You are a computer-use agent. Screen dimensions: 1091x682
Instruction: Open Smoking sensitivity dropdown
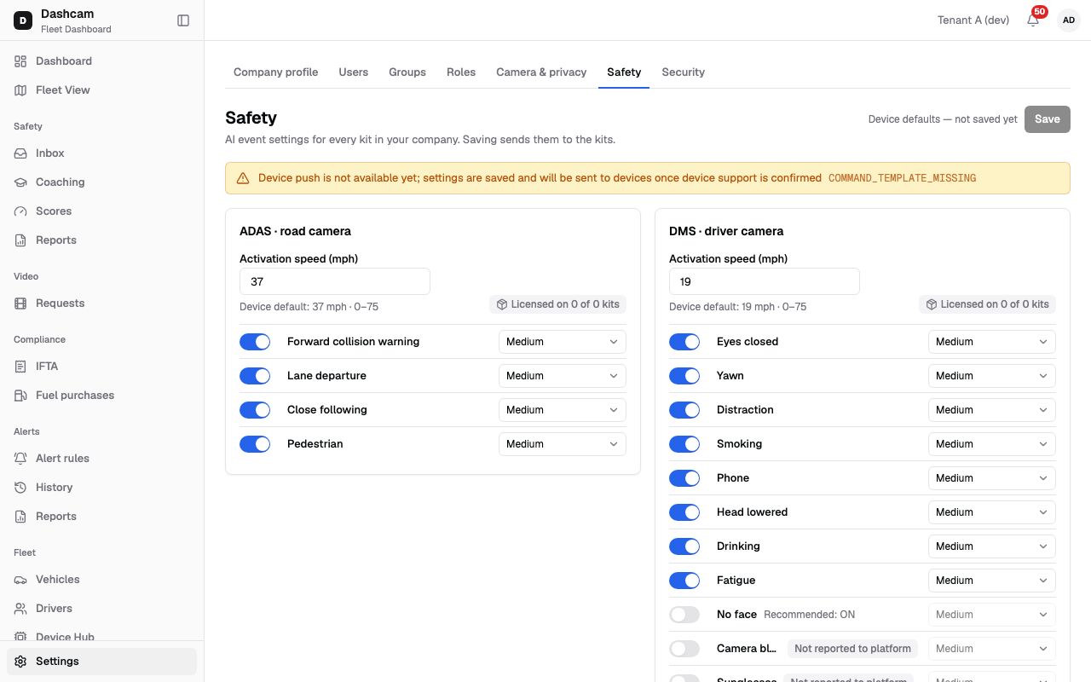pos(992,444)
